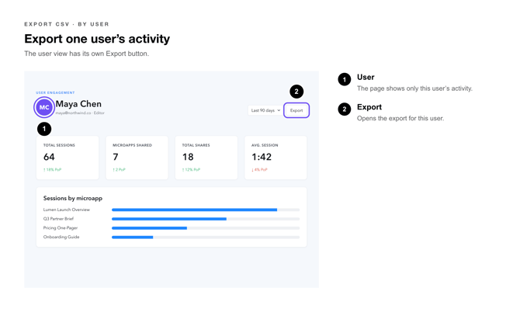Select the Pricing One-Pager row label

(x=61, y=227)
